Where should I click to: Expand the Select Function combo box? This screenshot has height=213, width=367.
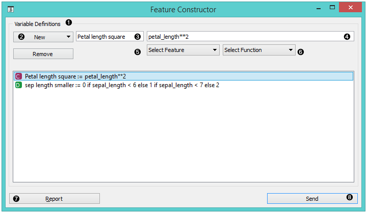pos(259,50)
